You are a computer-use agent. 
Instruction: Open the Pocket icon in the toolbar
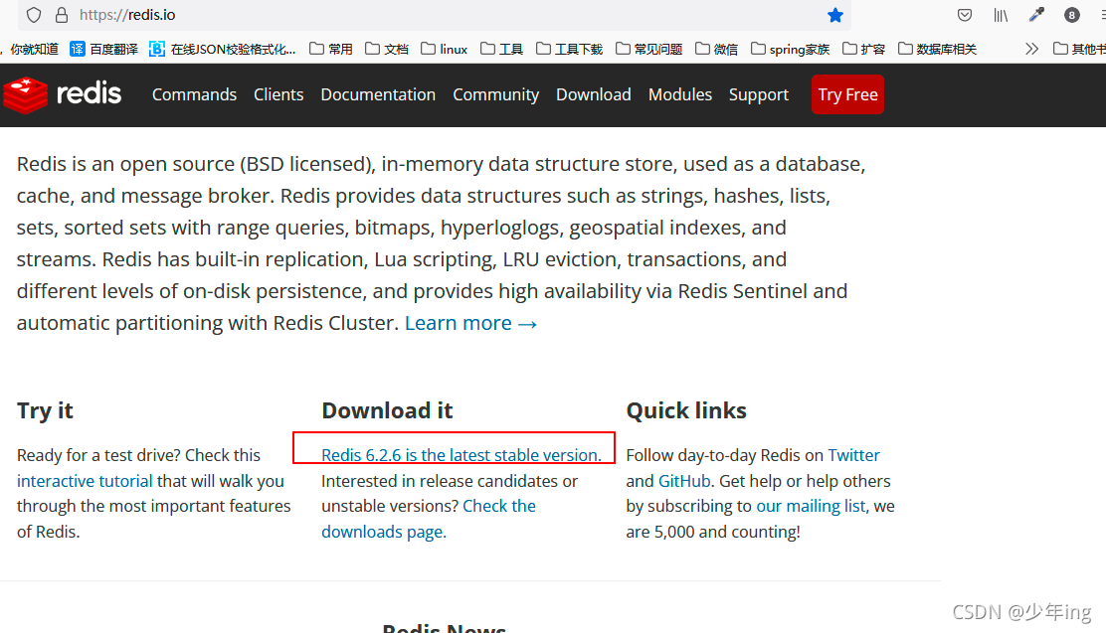point(964,15)
